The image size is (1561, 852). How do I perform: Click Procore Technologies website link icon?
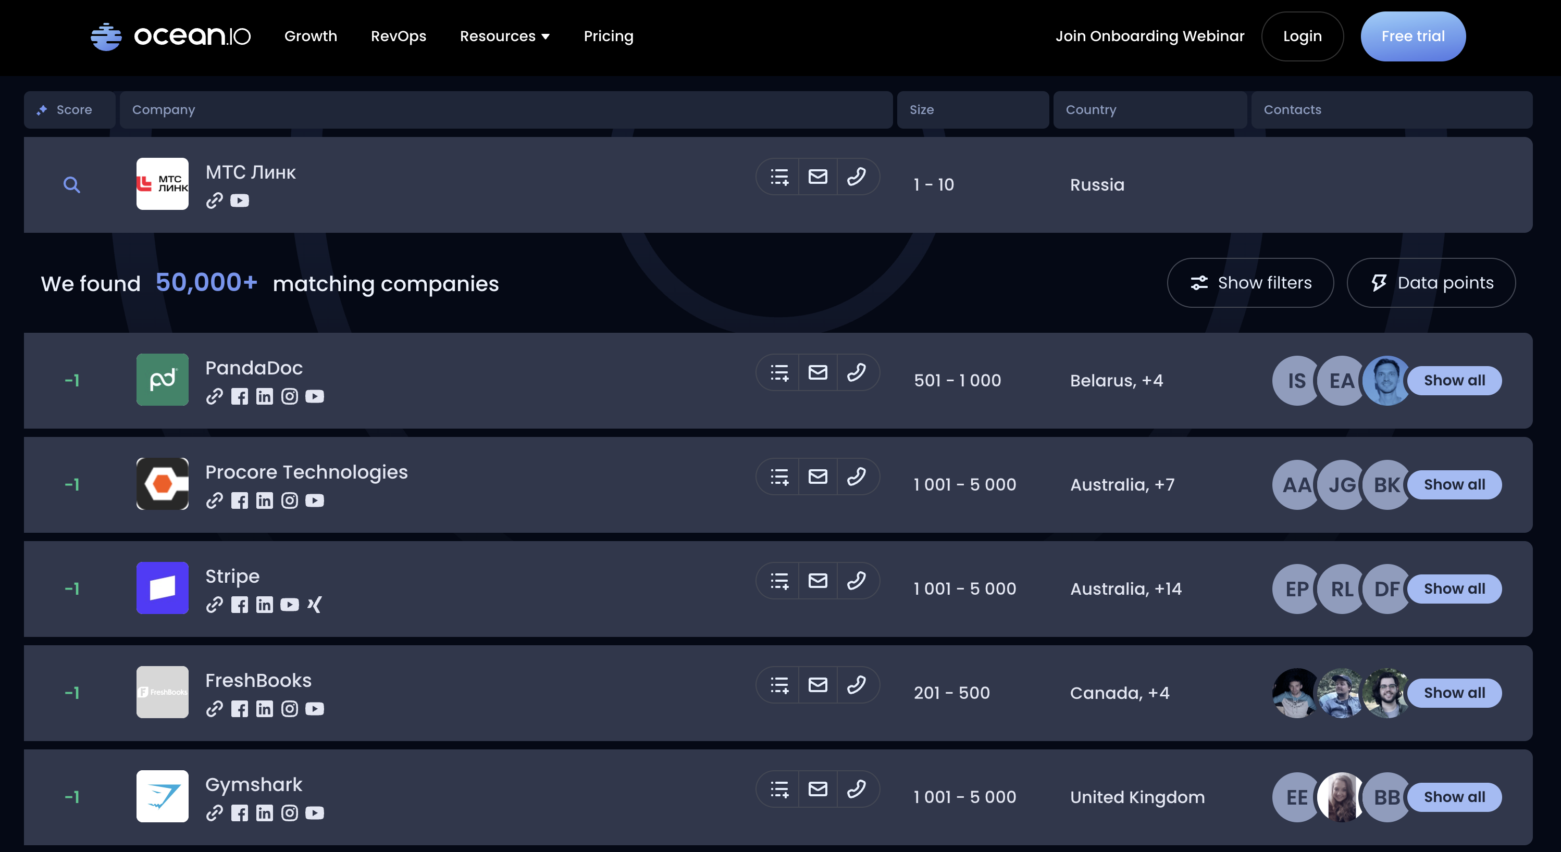point(214,501)
